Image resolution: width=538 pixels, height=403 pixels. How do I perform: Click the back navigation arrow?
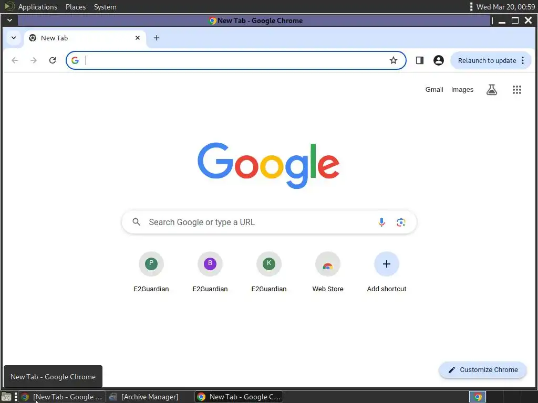(15, 60)
